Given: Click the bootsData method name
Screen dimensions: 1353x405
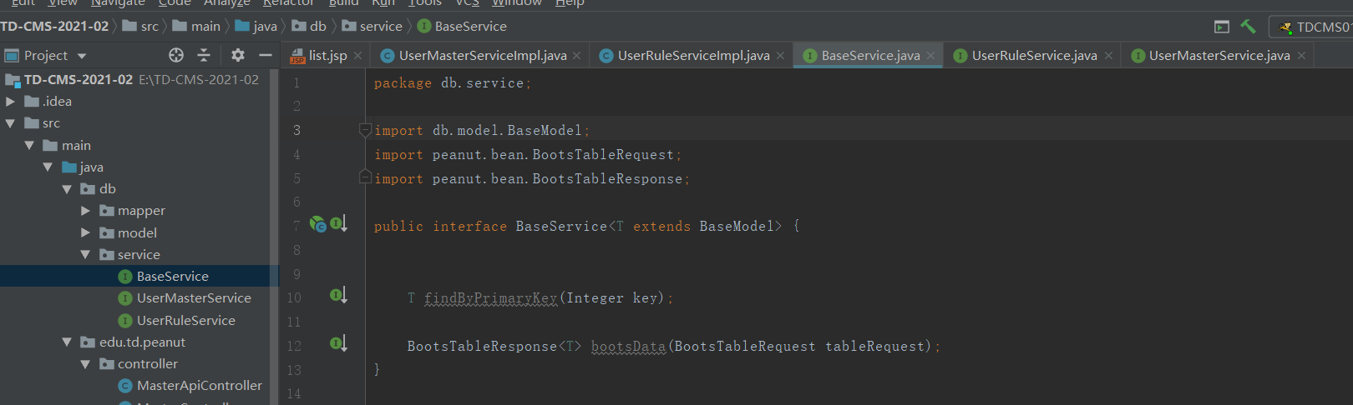Looking at the screenshot, I should click(628, 347).
